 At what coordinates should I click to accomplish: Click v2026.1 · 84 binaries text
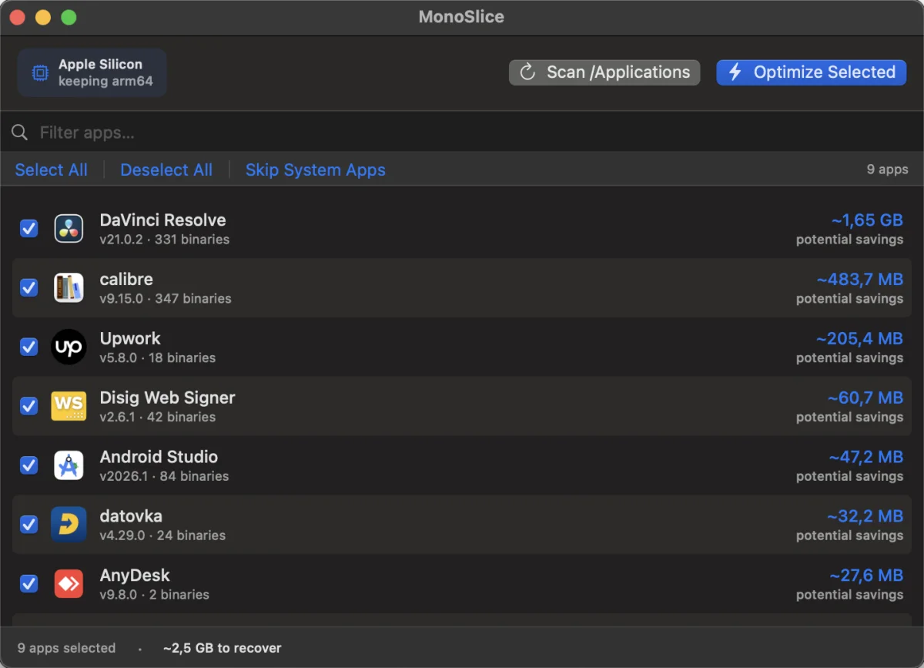pyautogui.click(x=164, y=477)
